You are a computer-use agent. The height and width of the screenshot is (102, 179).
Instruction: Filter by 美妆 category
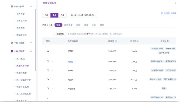86,25
